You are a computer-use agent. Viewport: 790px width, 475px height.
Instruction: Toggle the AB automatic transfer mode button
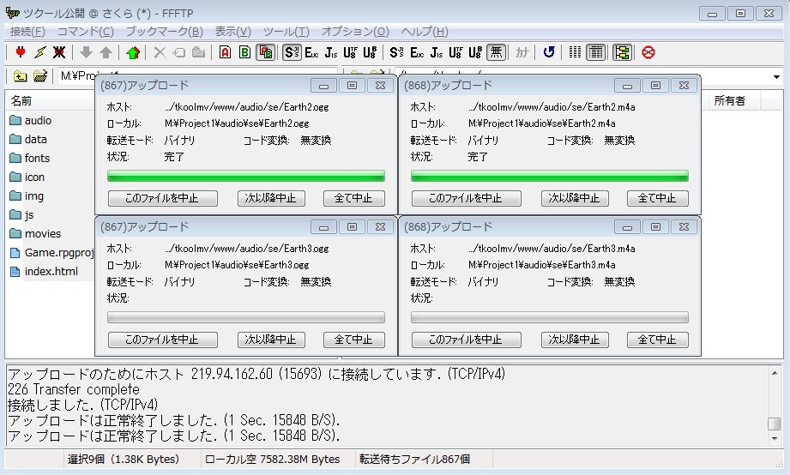tap(265, 52)
